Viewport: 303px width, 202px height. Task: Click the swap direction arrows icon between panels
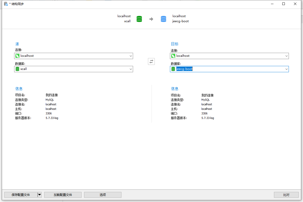(x=151, y=61)
